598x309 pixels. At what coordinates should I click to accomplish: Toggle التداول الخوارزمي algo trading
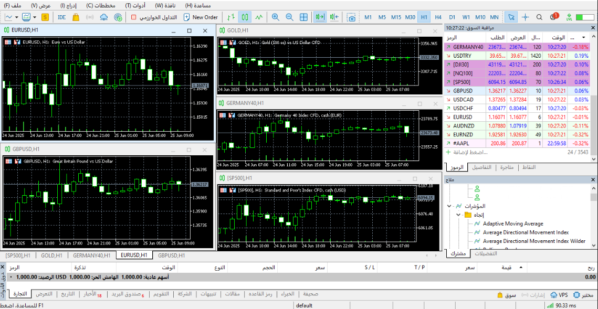click(154, 17)
